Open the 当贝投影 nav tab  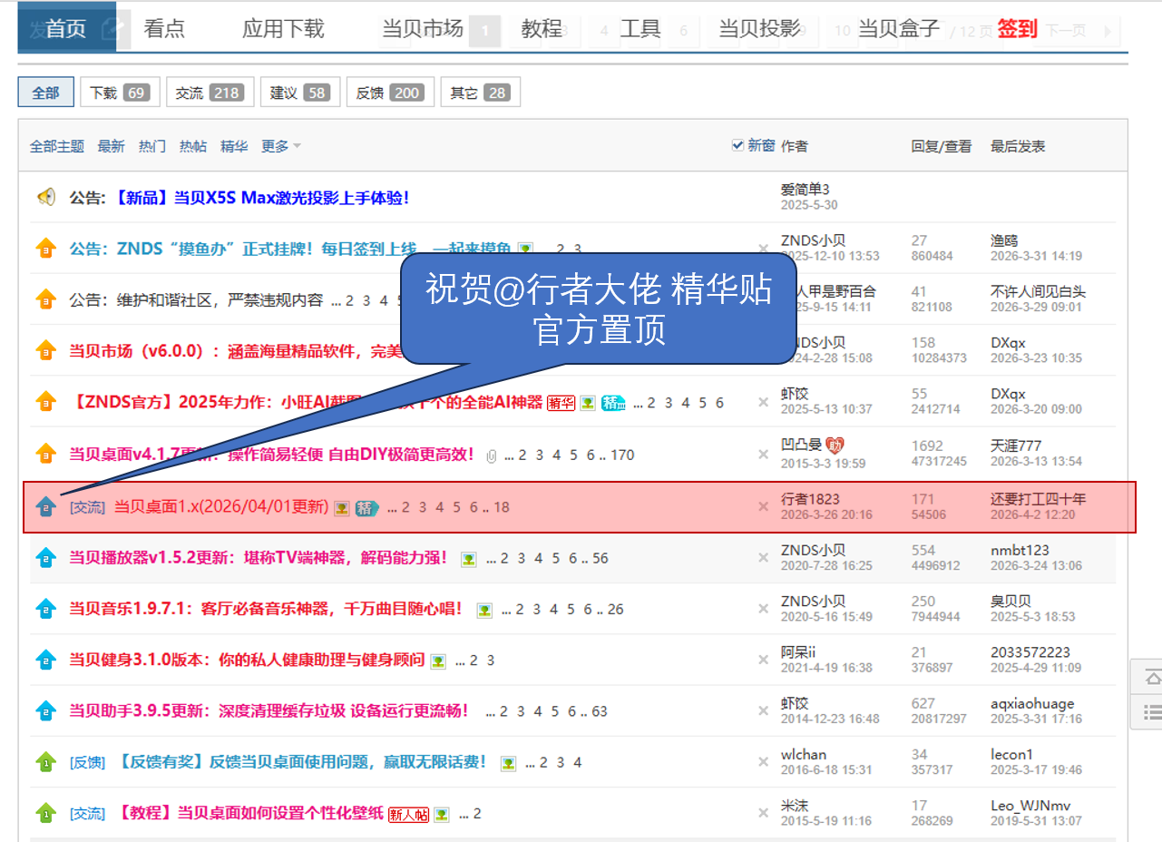click(x=760, y=28)
